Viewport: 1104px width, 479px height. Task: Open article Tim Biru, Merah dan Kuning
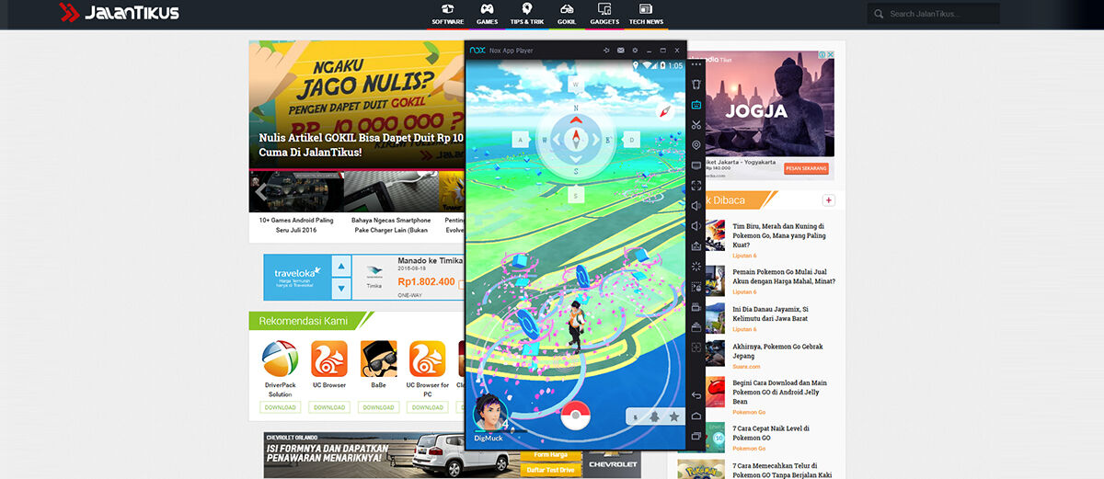pos(778,235)
